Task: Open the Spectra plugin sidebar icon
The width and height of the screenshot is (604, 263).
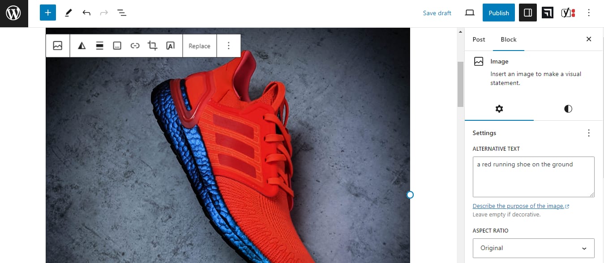Action: [x=548, y=13]
